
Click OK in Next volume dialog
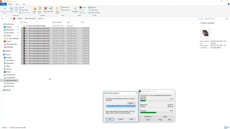pos(110,119)
